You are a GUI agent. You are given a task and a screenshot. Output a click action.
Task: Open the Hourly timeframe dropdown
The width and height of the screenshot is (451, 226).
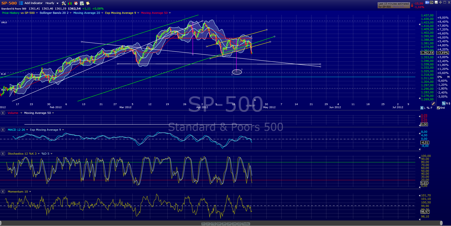pyautogui.click(x=58, y=3)
